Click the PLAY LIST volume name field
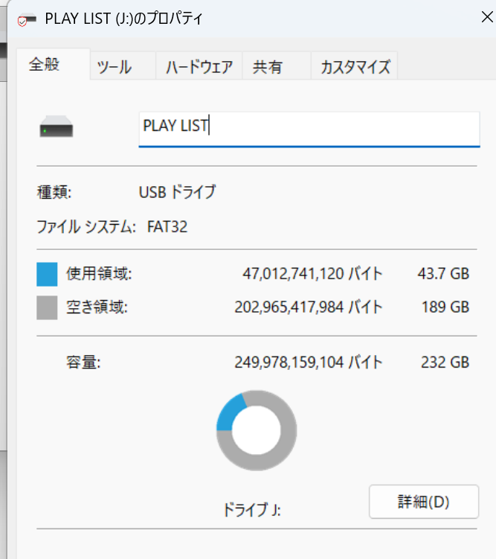496x559 pixels. 309,127
